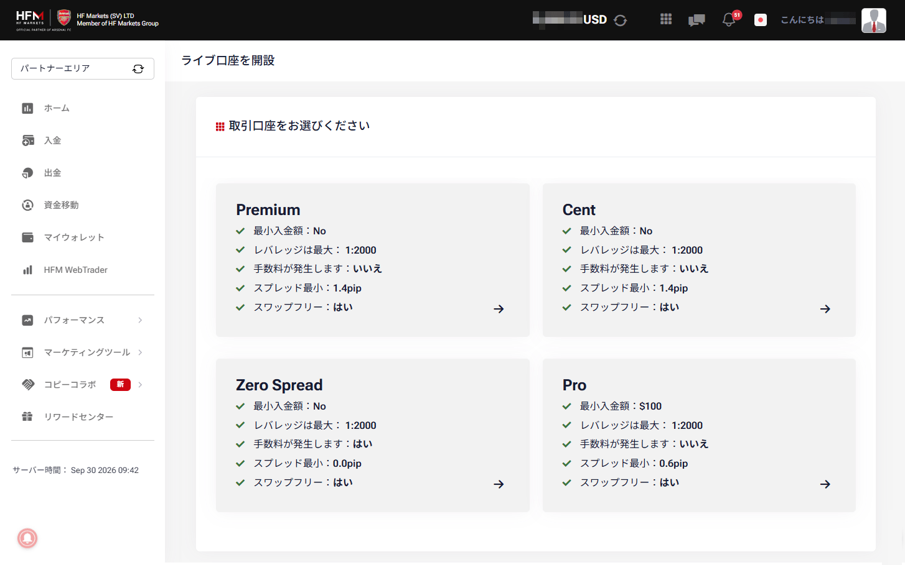Click the ホーム chart icon
905x565 pixels.
(x=27, y=108)
